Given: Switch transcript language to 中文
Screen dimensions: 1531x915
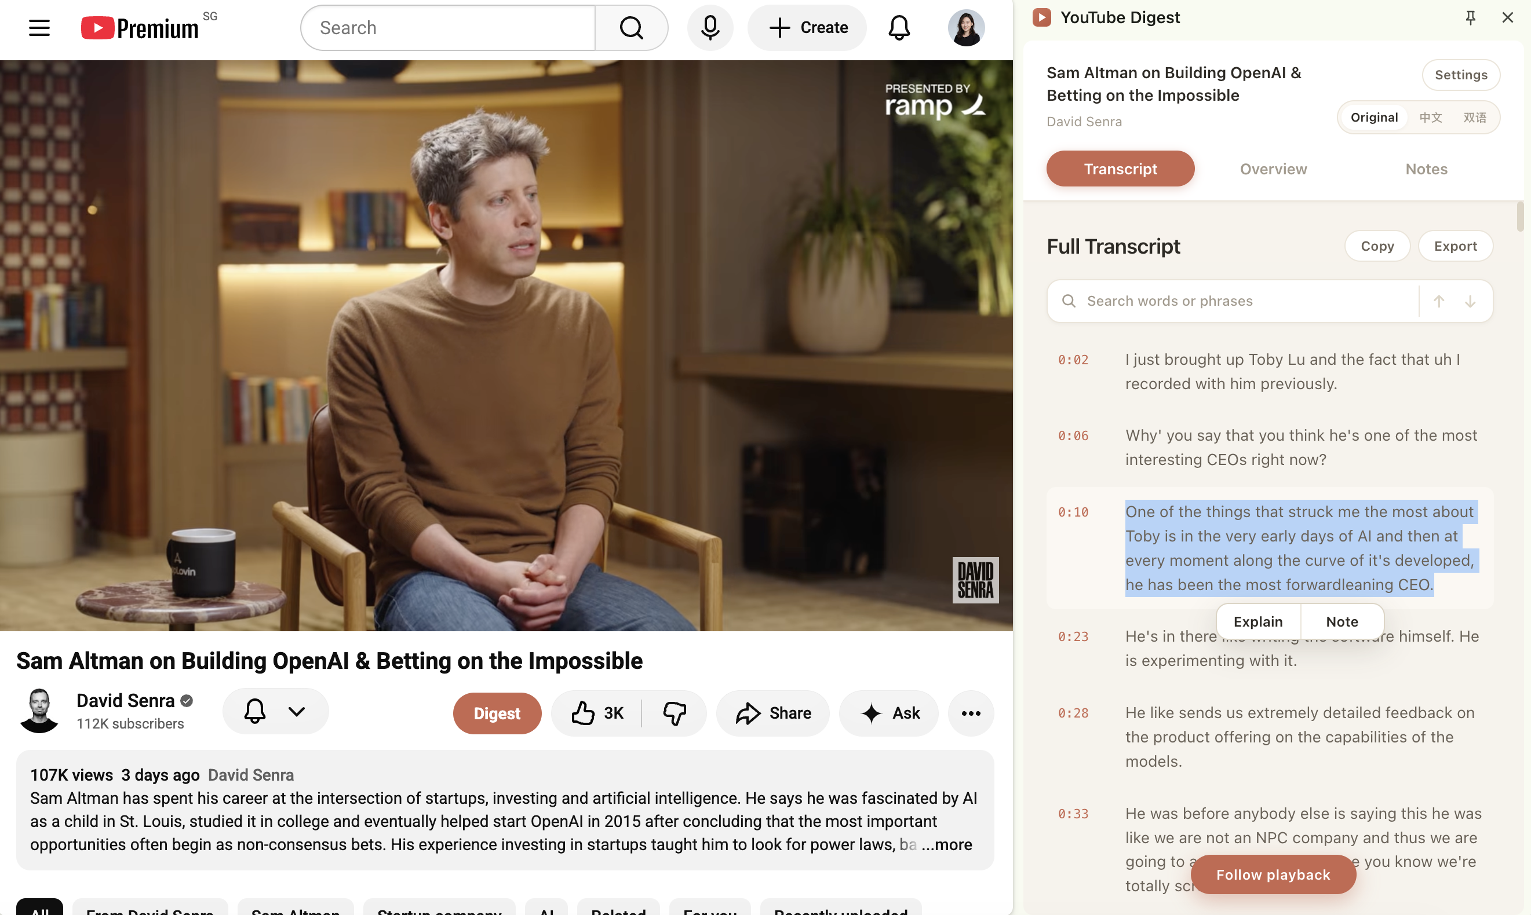Looking at the screenshot, I should pyautogui.click(x=1430, y=117).
